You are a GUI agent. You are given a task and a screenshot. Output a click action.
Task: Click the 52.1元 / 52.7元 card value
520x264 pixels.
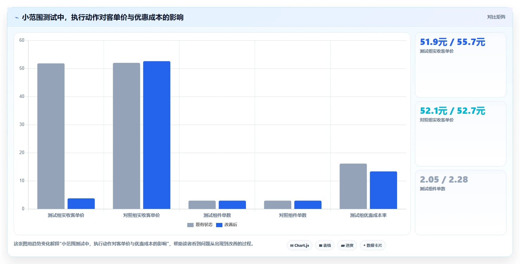pyautogui.click(x=453, y=111)
